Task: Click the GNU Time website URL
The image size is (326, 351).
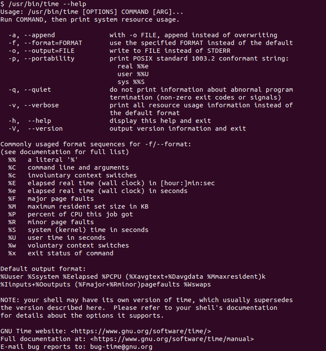Action: point(141,331)
